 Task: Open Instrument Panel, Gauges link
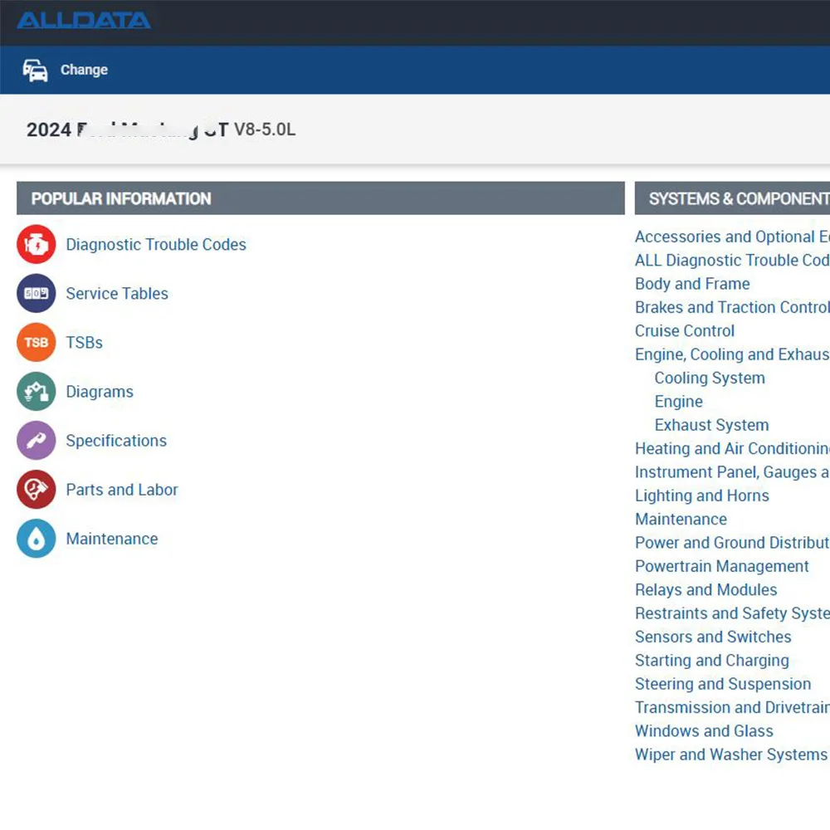(x=732, y=472)
